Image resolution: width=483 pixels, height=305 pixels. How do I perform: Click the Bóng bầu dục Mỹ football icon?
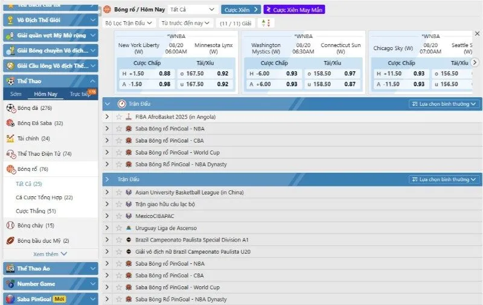pyautogui.click(x=10, y=240)
